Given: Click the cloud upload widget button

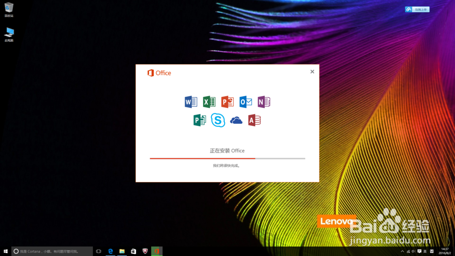Looking at the screenshot, I should (x=417, y=9).
